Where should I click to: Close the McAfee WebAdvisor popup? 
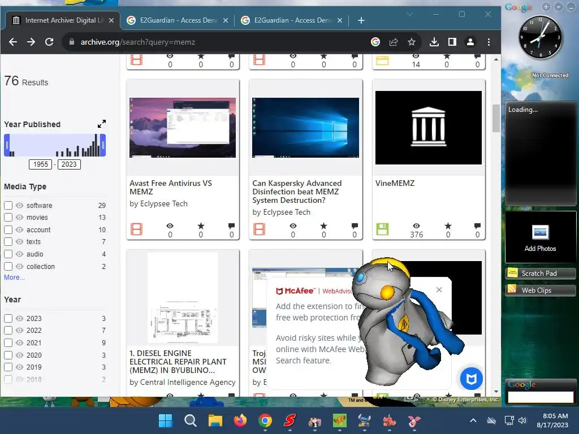tap(439, 290)
